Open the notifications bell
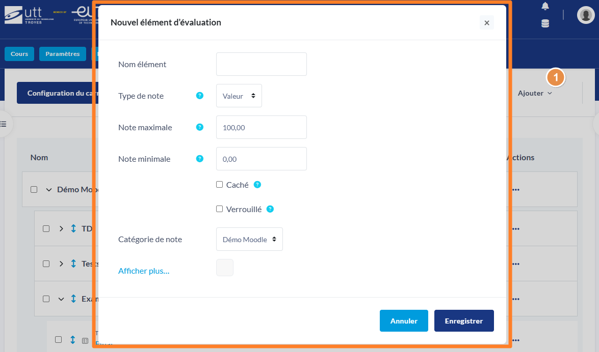 pyautogui.click(x=545, y=6)
